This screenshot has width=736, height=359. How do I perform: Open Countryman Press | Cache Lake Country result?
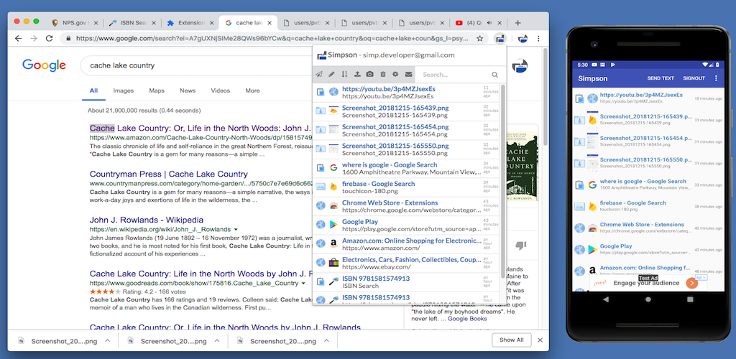(168, 174)
